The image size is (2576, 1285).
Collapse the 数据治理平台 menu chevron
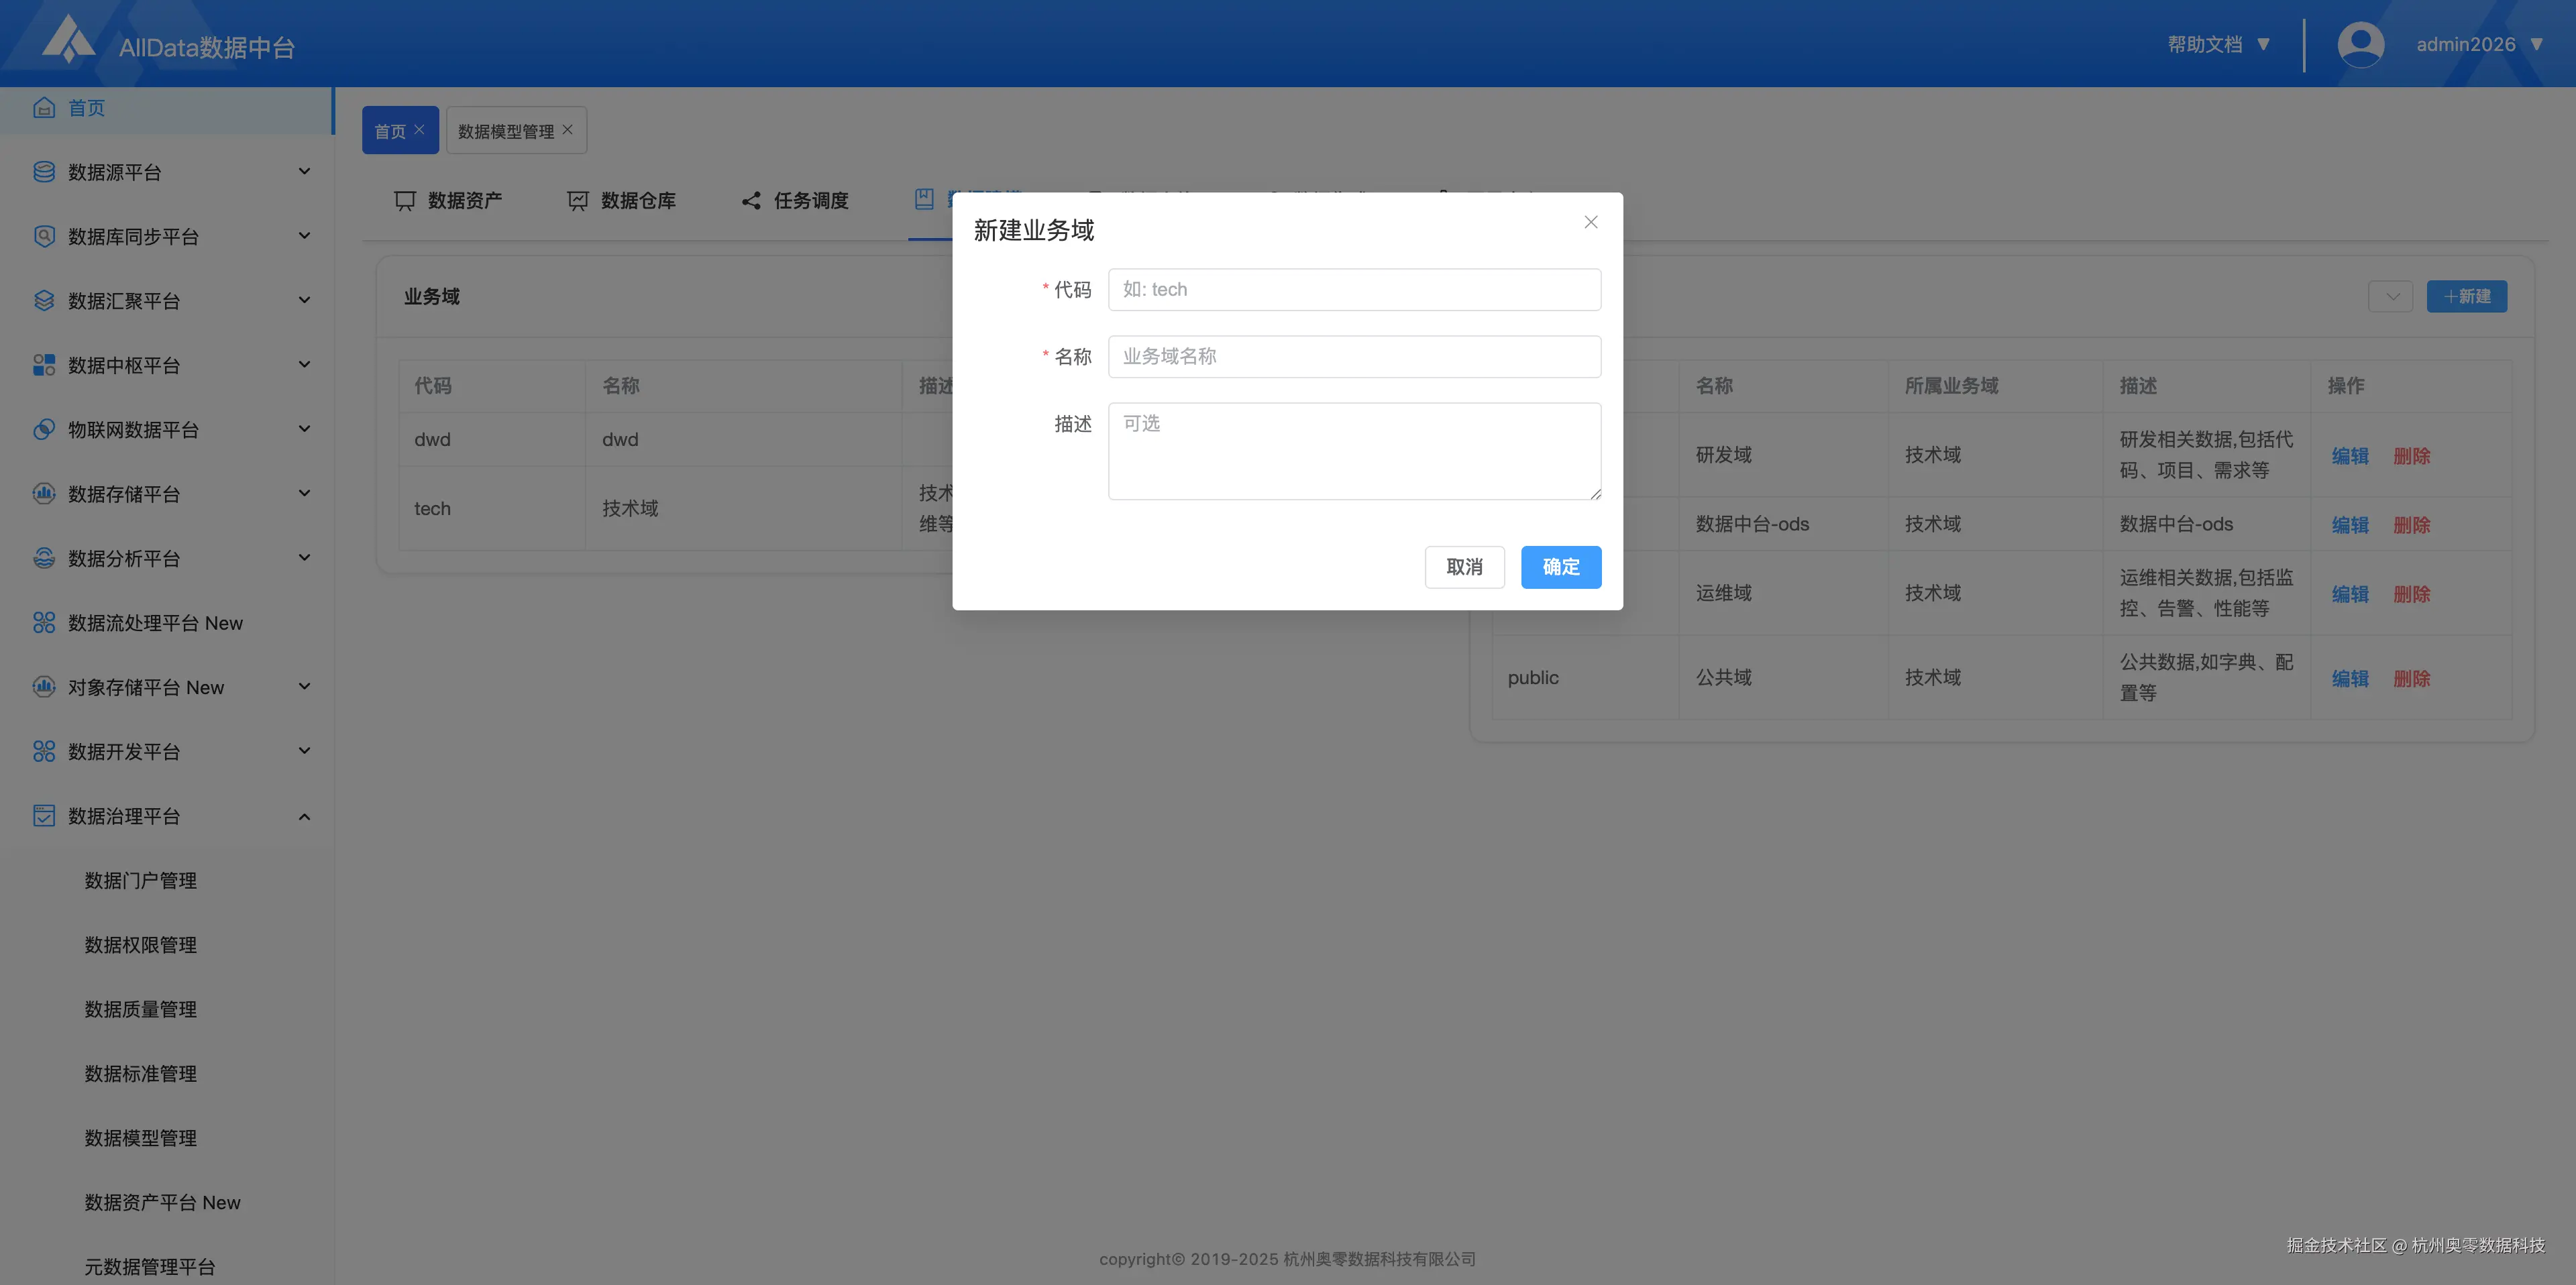304,816
